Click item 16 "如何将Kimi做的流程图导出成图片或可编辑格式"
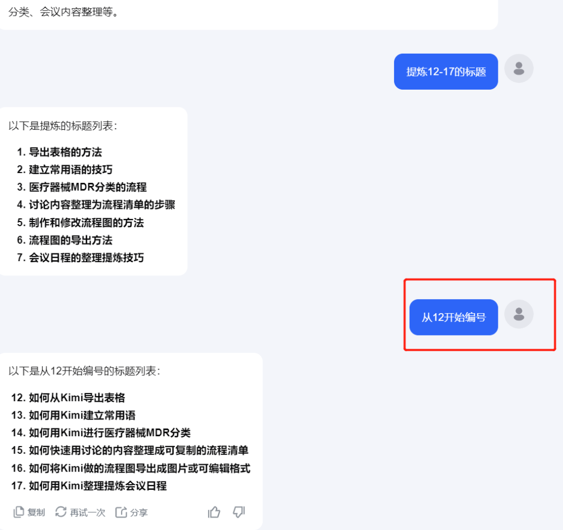 click(140, 469)
